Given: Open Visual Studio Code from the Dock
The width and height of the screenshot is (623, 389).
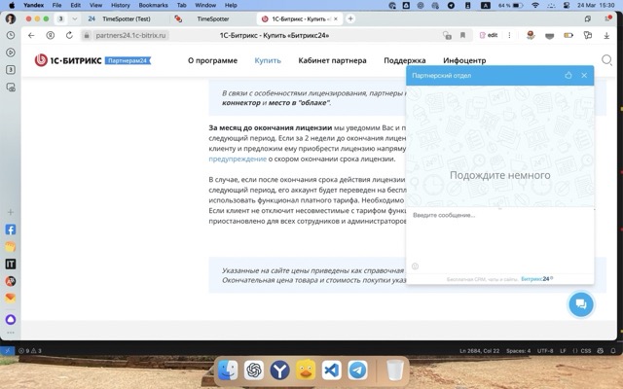Looking at the screenshot, I should [x=332, y=371].
